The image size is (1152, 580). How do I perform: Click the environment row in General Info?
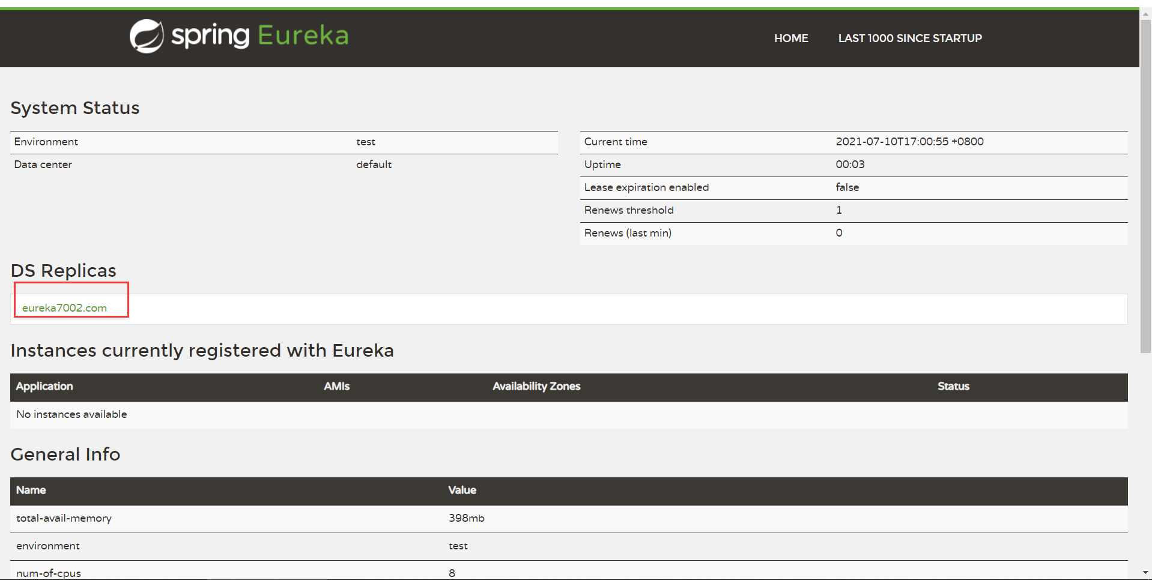tap(569, 546)
